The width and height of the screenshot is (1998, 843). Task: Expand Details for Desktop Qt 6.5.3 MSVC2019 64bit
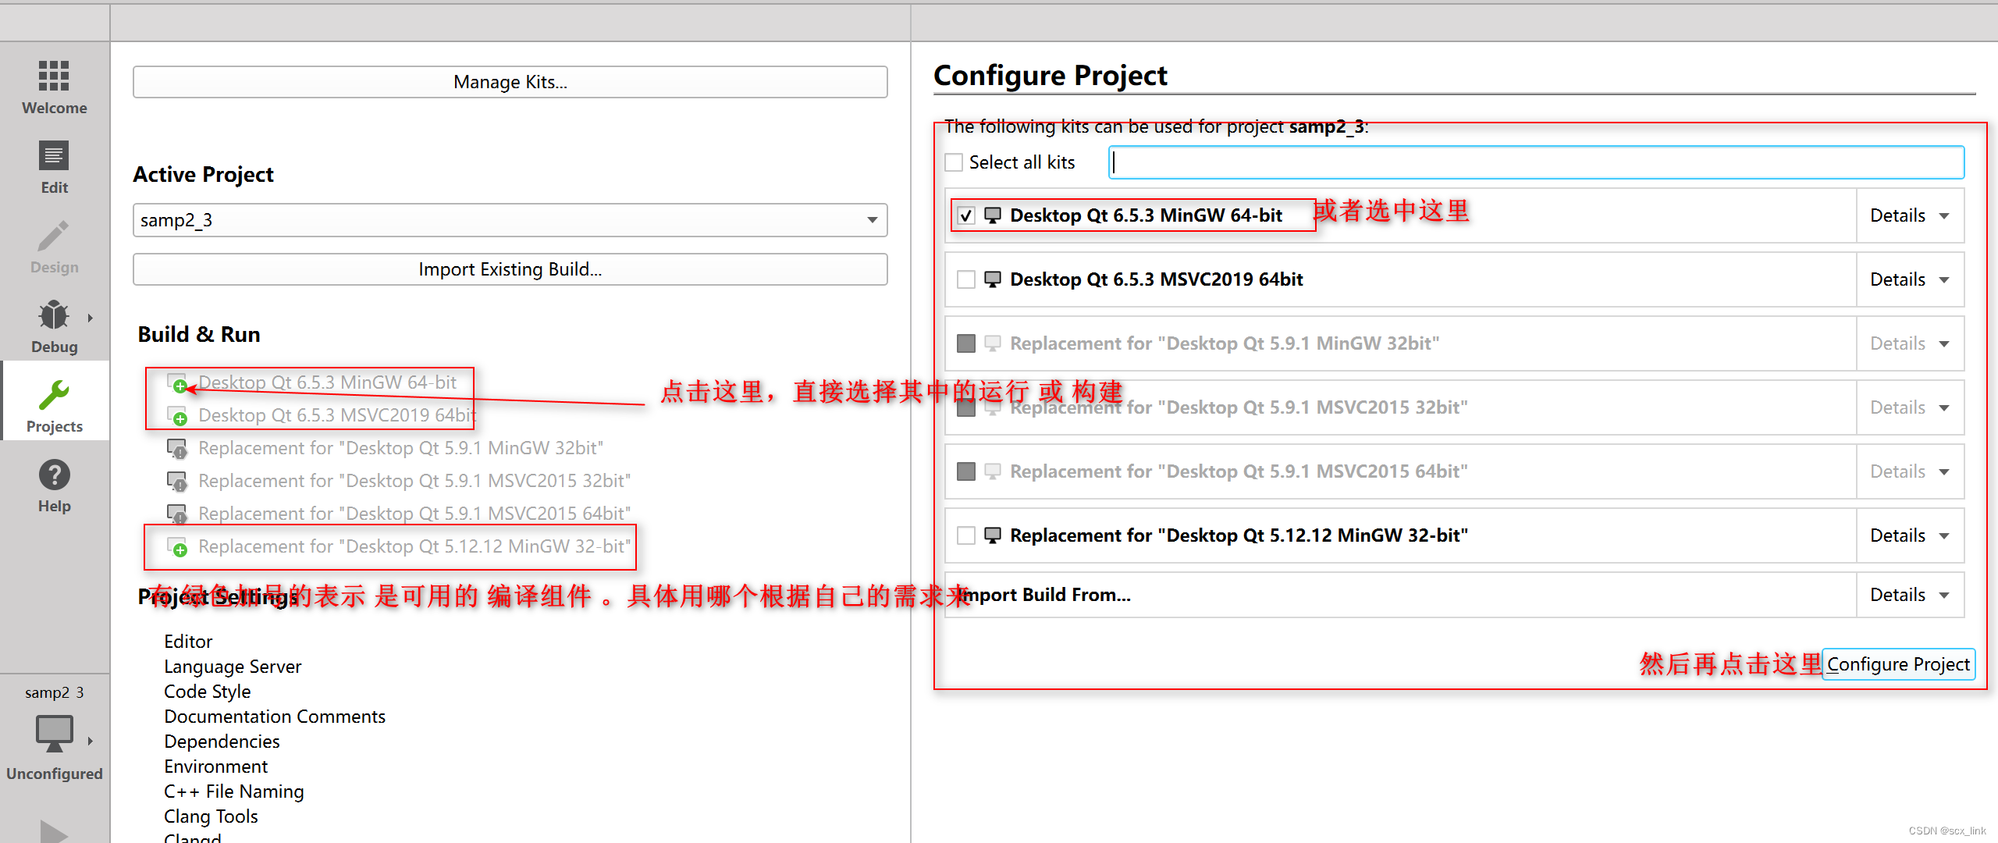1910,279
